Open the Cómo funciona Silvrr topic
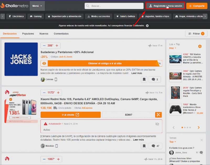The width and height of the screenshot is (210, 165). (185, 160)
